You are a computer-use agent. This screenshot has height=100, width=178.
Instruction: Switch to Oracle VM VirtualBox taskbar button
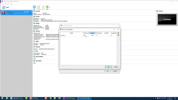(x=84, y=98)
